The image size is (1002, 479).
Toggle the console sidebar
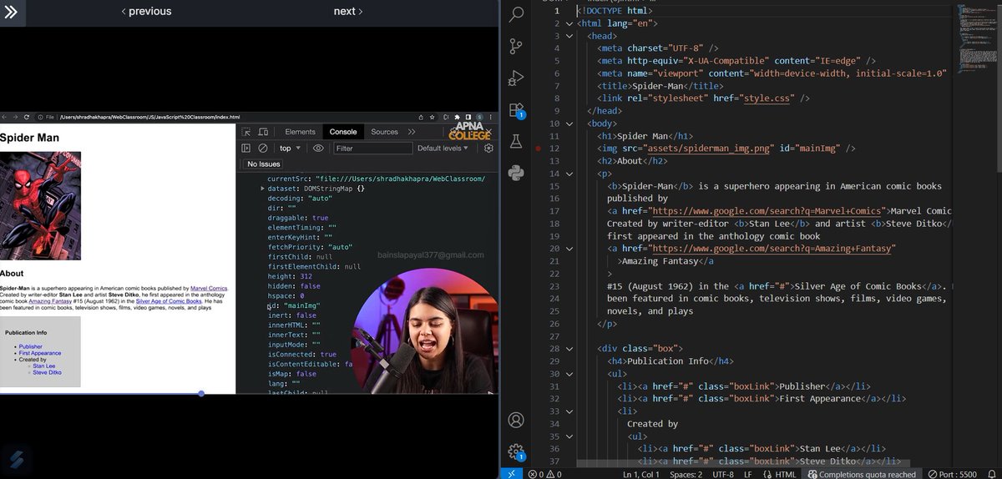pyautogui.click(x=246, y=148)
